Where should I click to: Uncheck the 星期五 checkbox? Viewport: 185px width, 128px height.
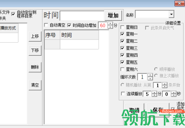pyautogui.click(x=122, y=62)
